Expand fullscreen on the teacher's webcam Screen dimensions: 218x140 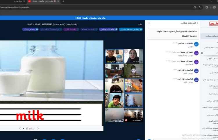[x=126, y=51]
